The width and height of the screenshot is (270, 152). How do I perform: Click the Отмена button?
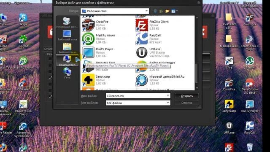tap(187, 103)
